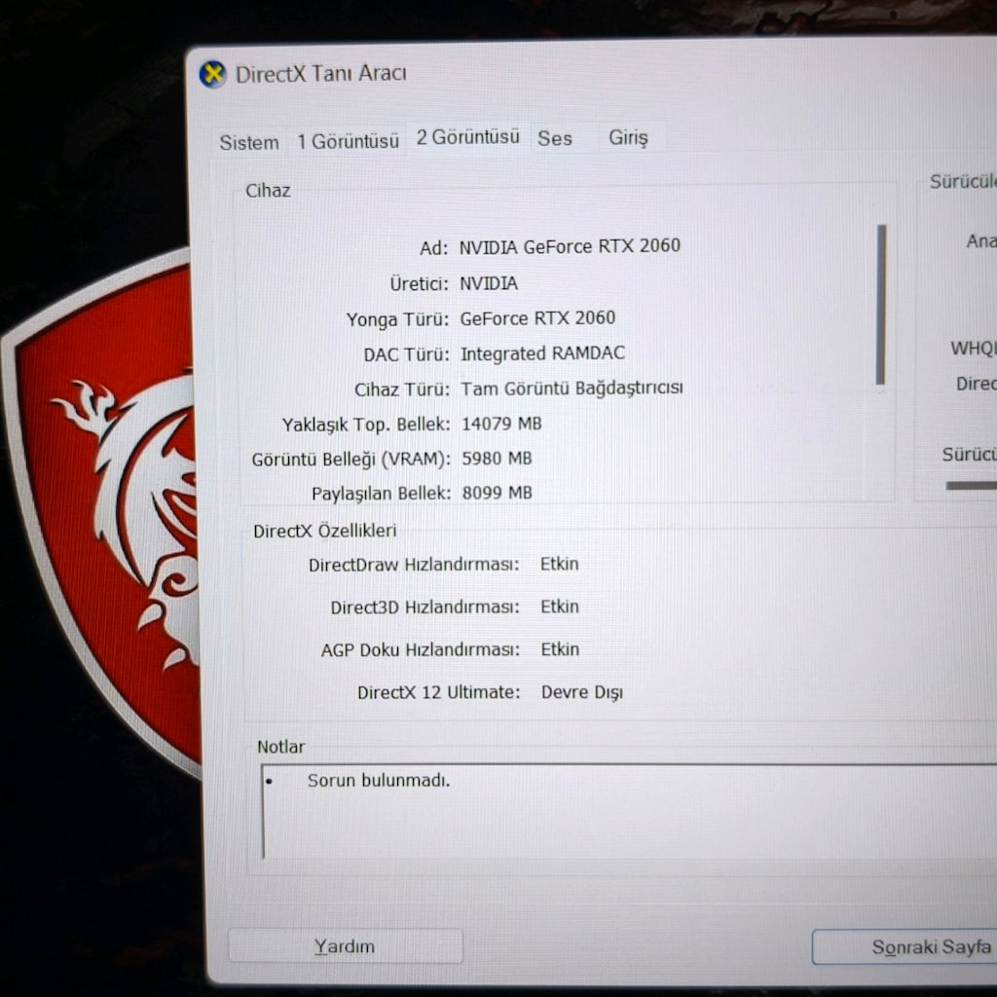Viewport: 997px width, 997px height.
Task: Click the AGP Doku Hızlandırması Etkin value
Action: click(560, 649)
